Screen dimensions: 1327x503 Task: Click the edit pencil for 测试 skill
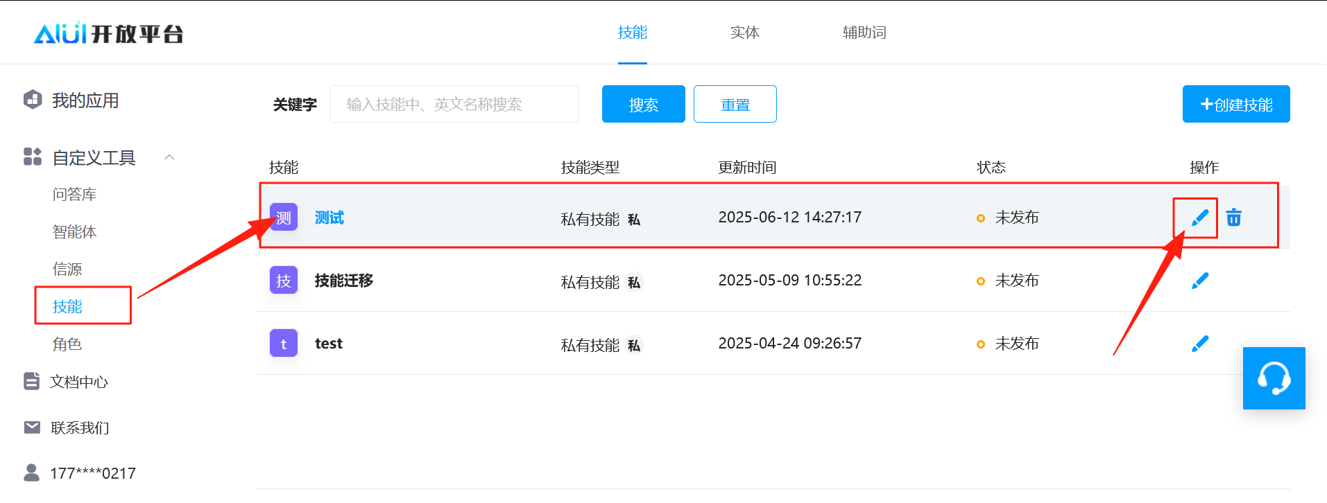[x=1199, y=218]
